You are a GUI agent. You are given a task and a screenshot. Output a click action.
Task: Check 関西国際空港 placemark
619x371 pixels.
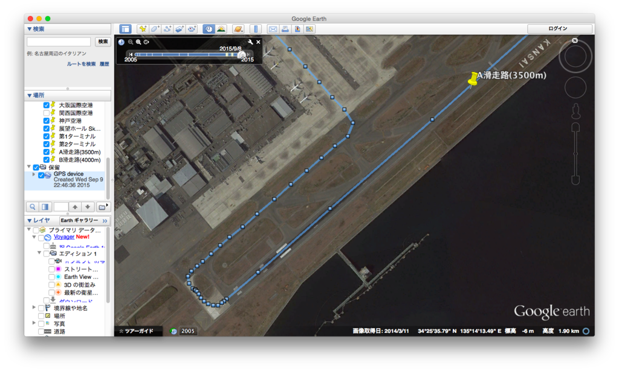(x=46, y=113)
